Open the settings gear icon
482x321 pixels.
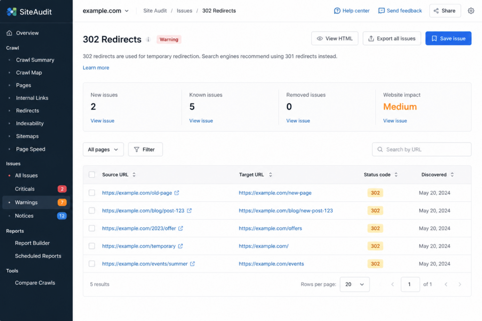point(471,11)
